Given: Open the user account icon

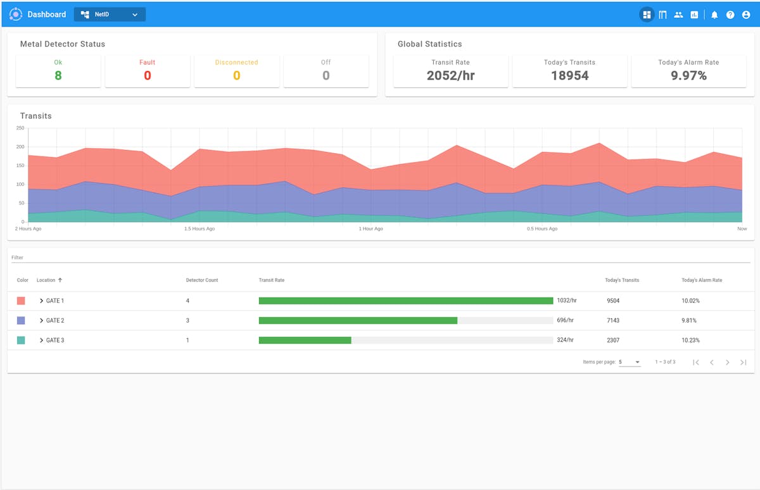Looking at the screenshot, I should coord(746,14).
